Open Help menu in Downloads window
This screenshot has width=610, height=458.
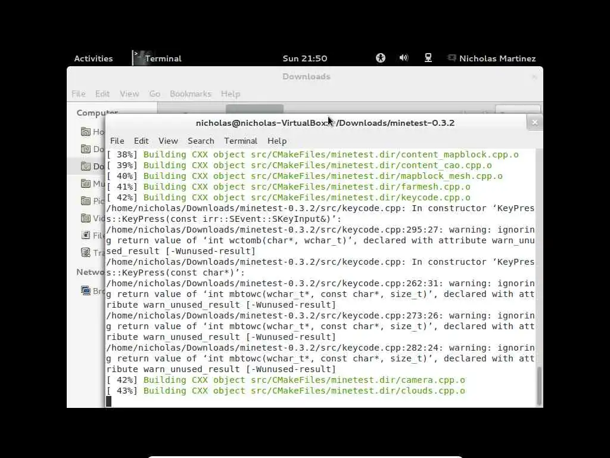pos(231,94)
